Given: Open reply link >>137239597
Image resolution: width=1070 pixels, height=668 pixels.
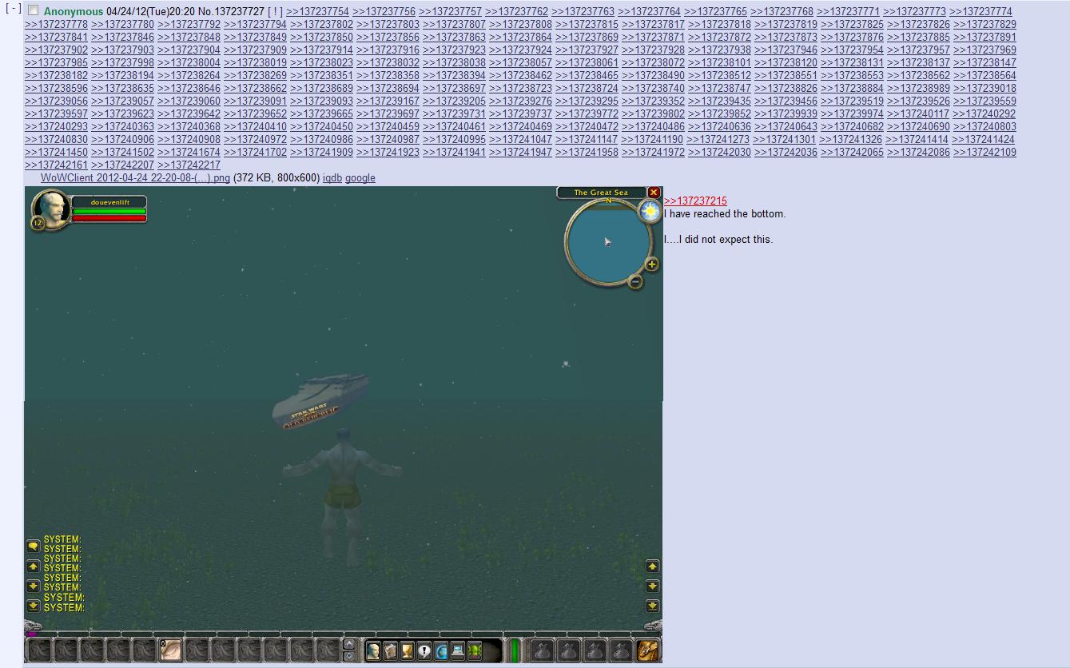Looking at the screenshot, I should [x=56, y=114].
